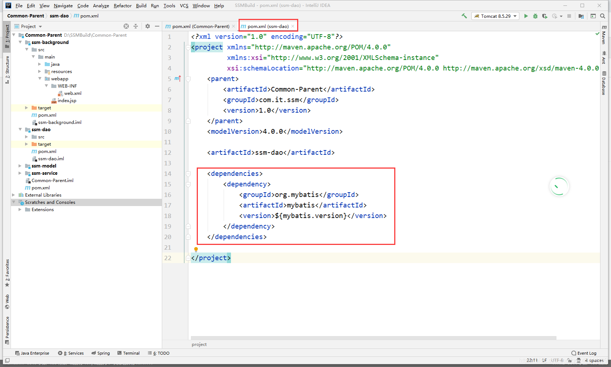
Task: Open the Refactor menu
Action: 123,5
